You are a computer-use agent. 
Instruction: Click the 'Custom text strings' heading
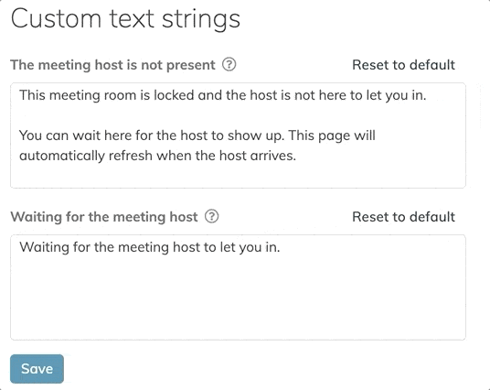(125, 19)
